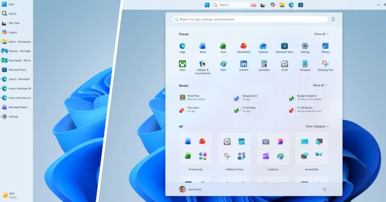Open Notepad from pinned apps
The height and width of the screenshot is (202, 386).
[305, 66]
